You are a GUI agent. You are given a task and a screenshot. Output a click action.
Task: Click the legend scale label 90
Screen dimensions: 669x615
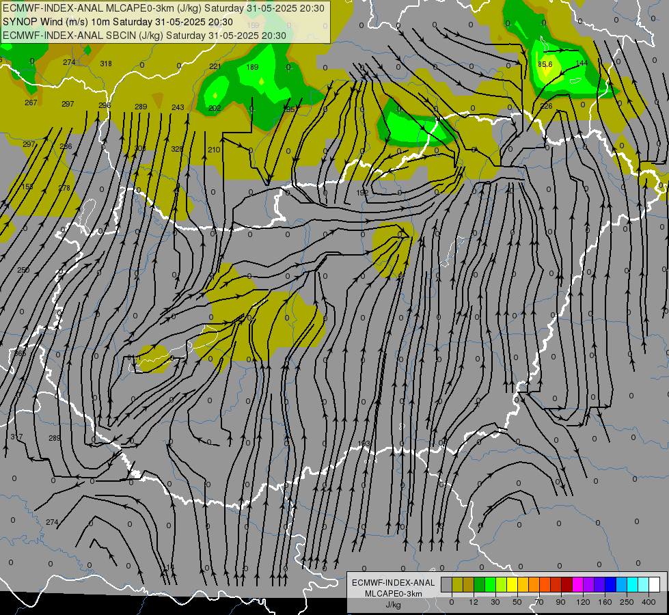[x=560, y=602]
